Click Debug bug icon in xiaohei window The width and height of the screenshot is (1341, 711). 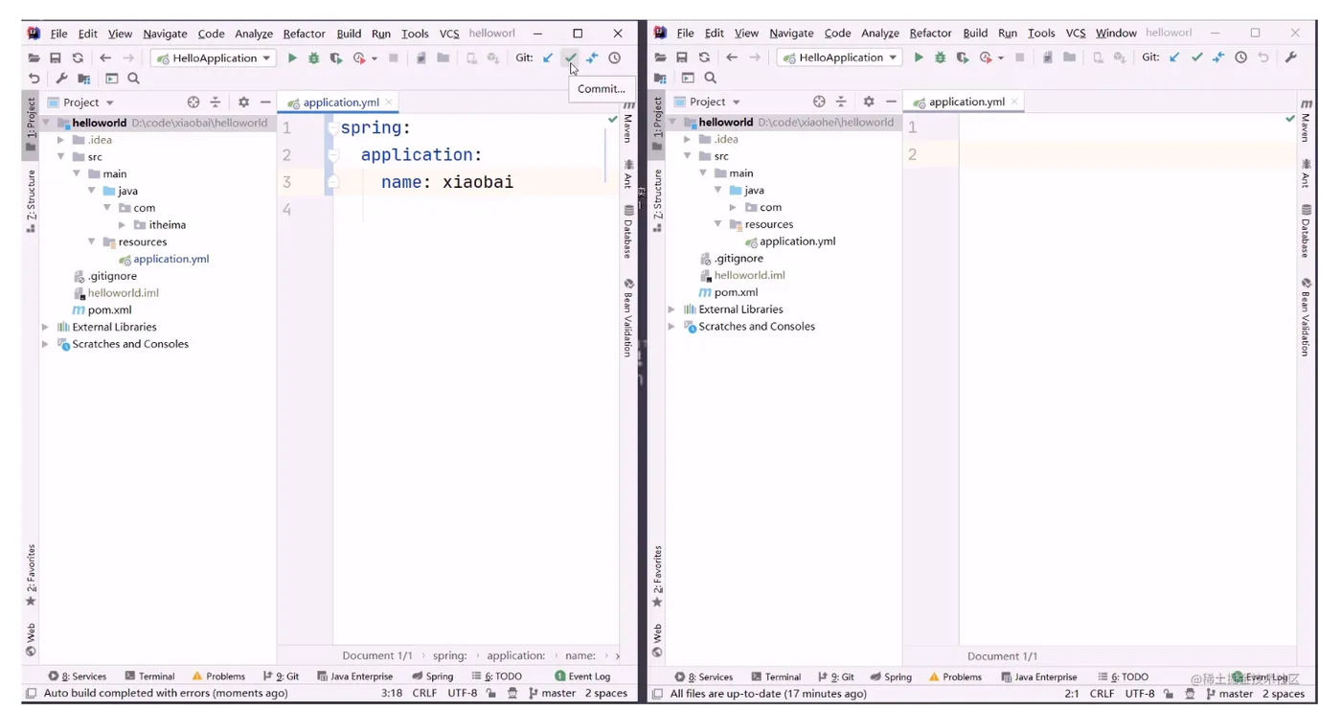pyautogui.click(x=941, y=57)
